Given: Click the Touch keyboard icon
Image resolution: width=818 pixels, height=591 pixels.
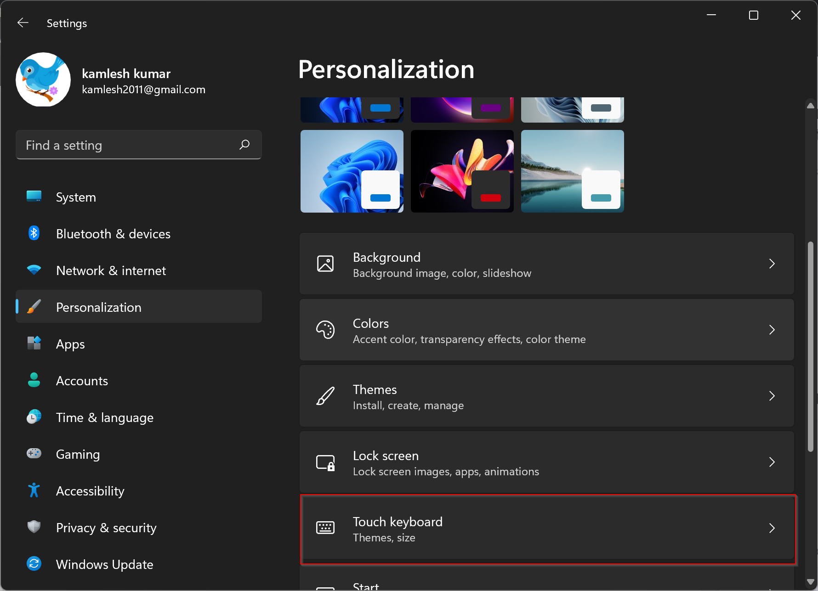Looking at the screenshot, I should [x=325, y=528].
